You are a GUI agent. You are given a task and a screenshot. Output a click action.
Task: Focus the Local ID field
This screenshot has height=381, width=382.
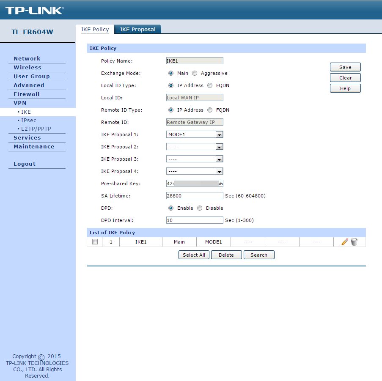[x=195, y=98]
